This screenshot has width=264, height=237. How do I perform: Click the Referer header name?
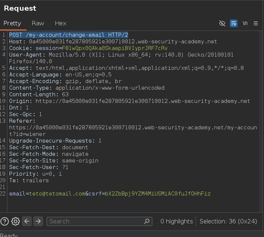pos(22,121)
